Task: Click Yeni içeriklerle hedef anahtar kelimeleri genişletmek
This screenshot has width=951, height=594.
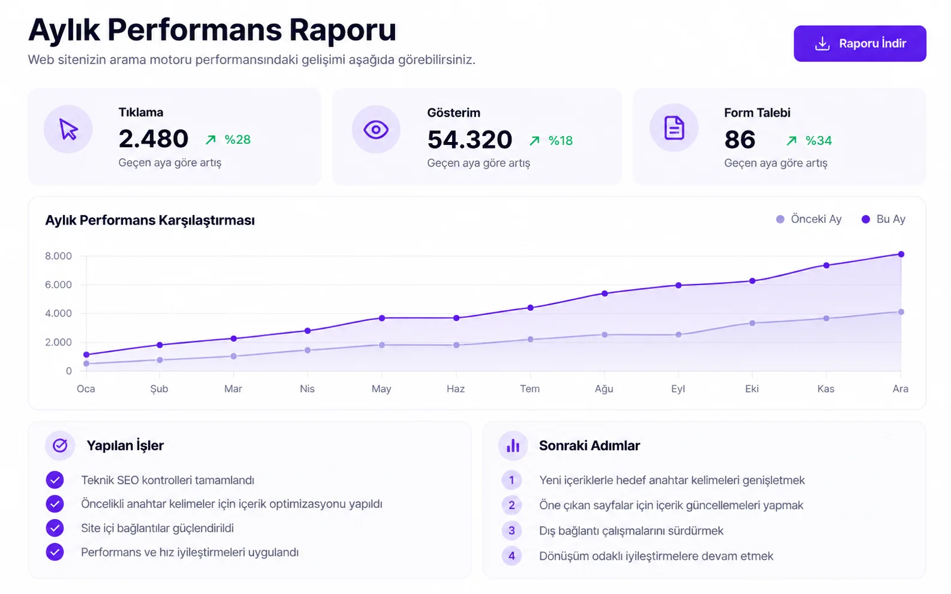Action: click(672, 480)
